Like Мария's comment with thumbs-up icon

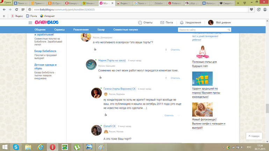[x=100, y=77]
